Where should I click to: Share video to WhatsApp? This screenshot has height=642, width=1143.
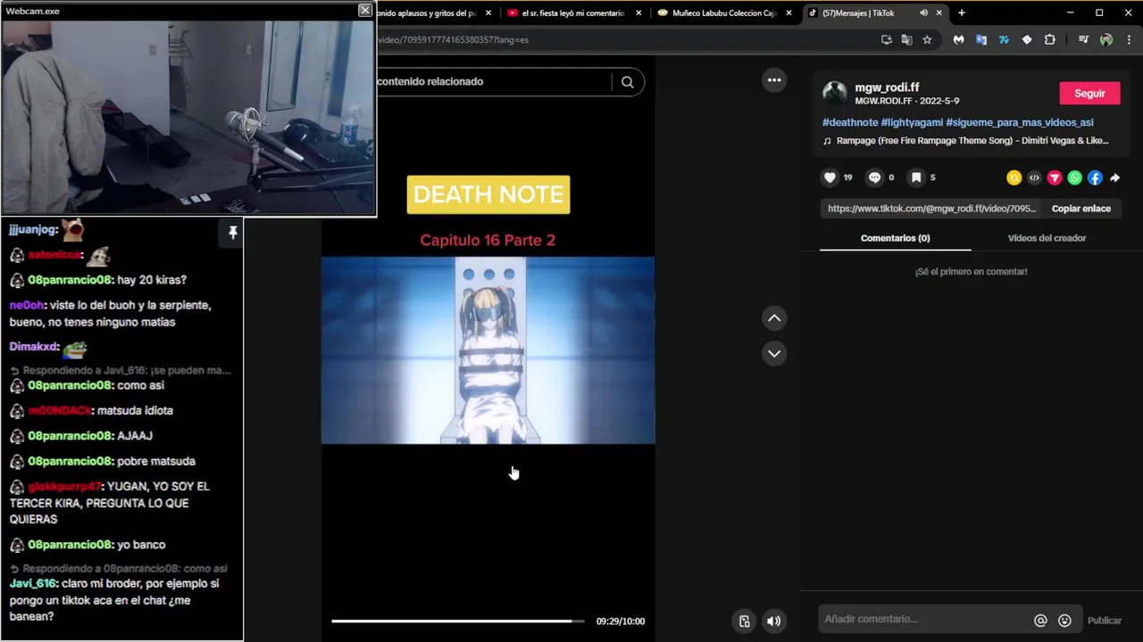point(1074,178)
